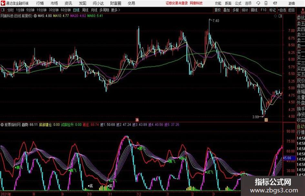Screen dimensions: 305x196
Task: Click the diamond icon at chart top right
Action: (275, 16)
